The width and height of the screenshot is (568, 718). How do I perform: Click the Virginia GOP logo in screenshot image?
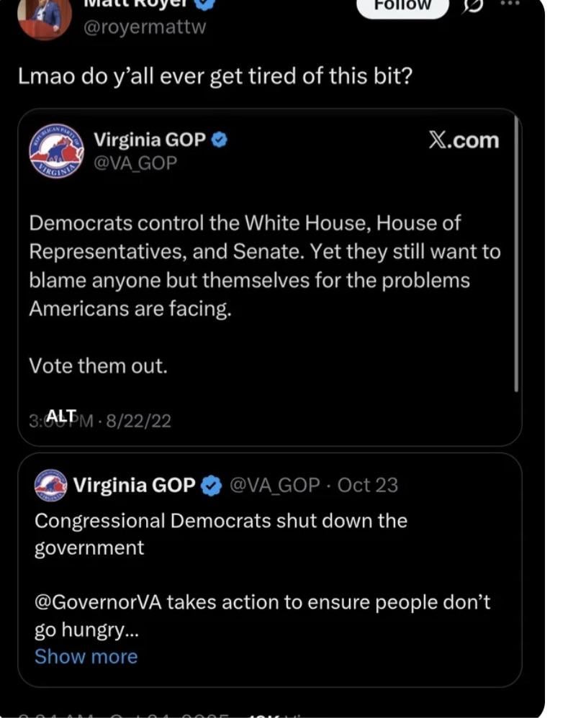pyautogui.click(x=56, y=150)
